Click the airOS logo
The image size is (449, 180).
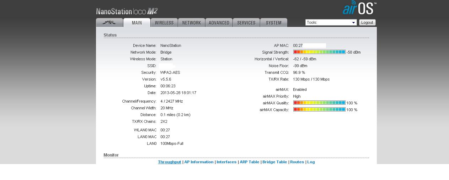[359, 8]
